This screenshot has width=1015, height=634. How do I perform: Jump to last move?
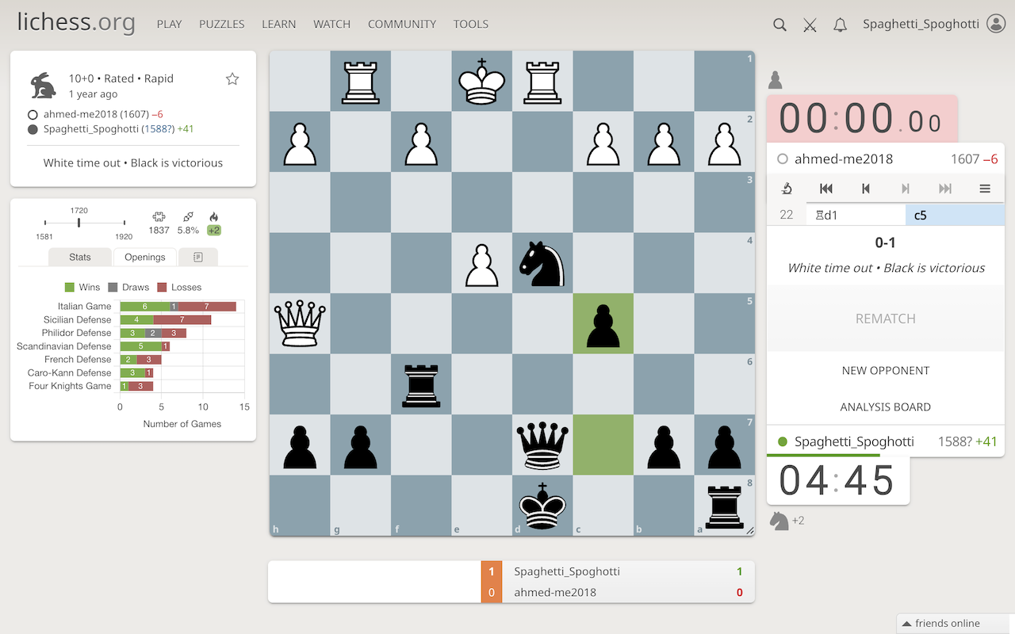point(944,189)
